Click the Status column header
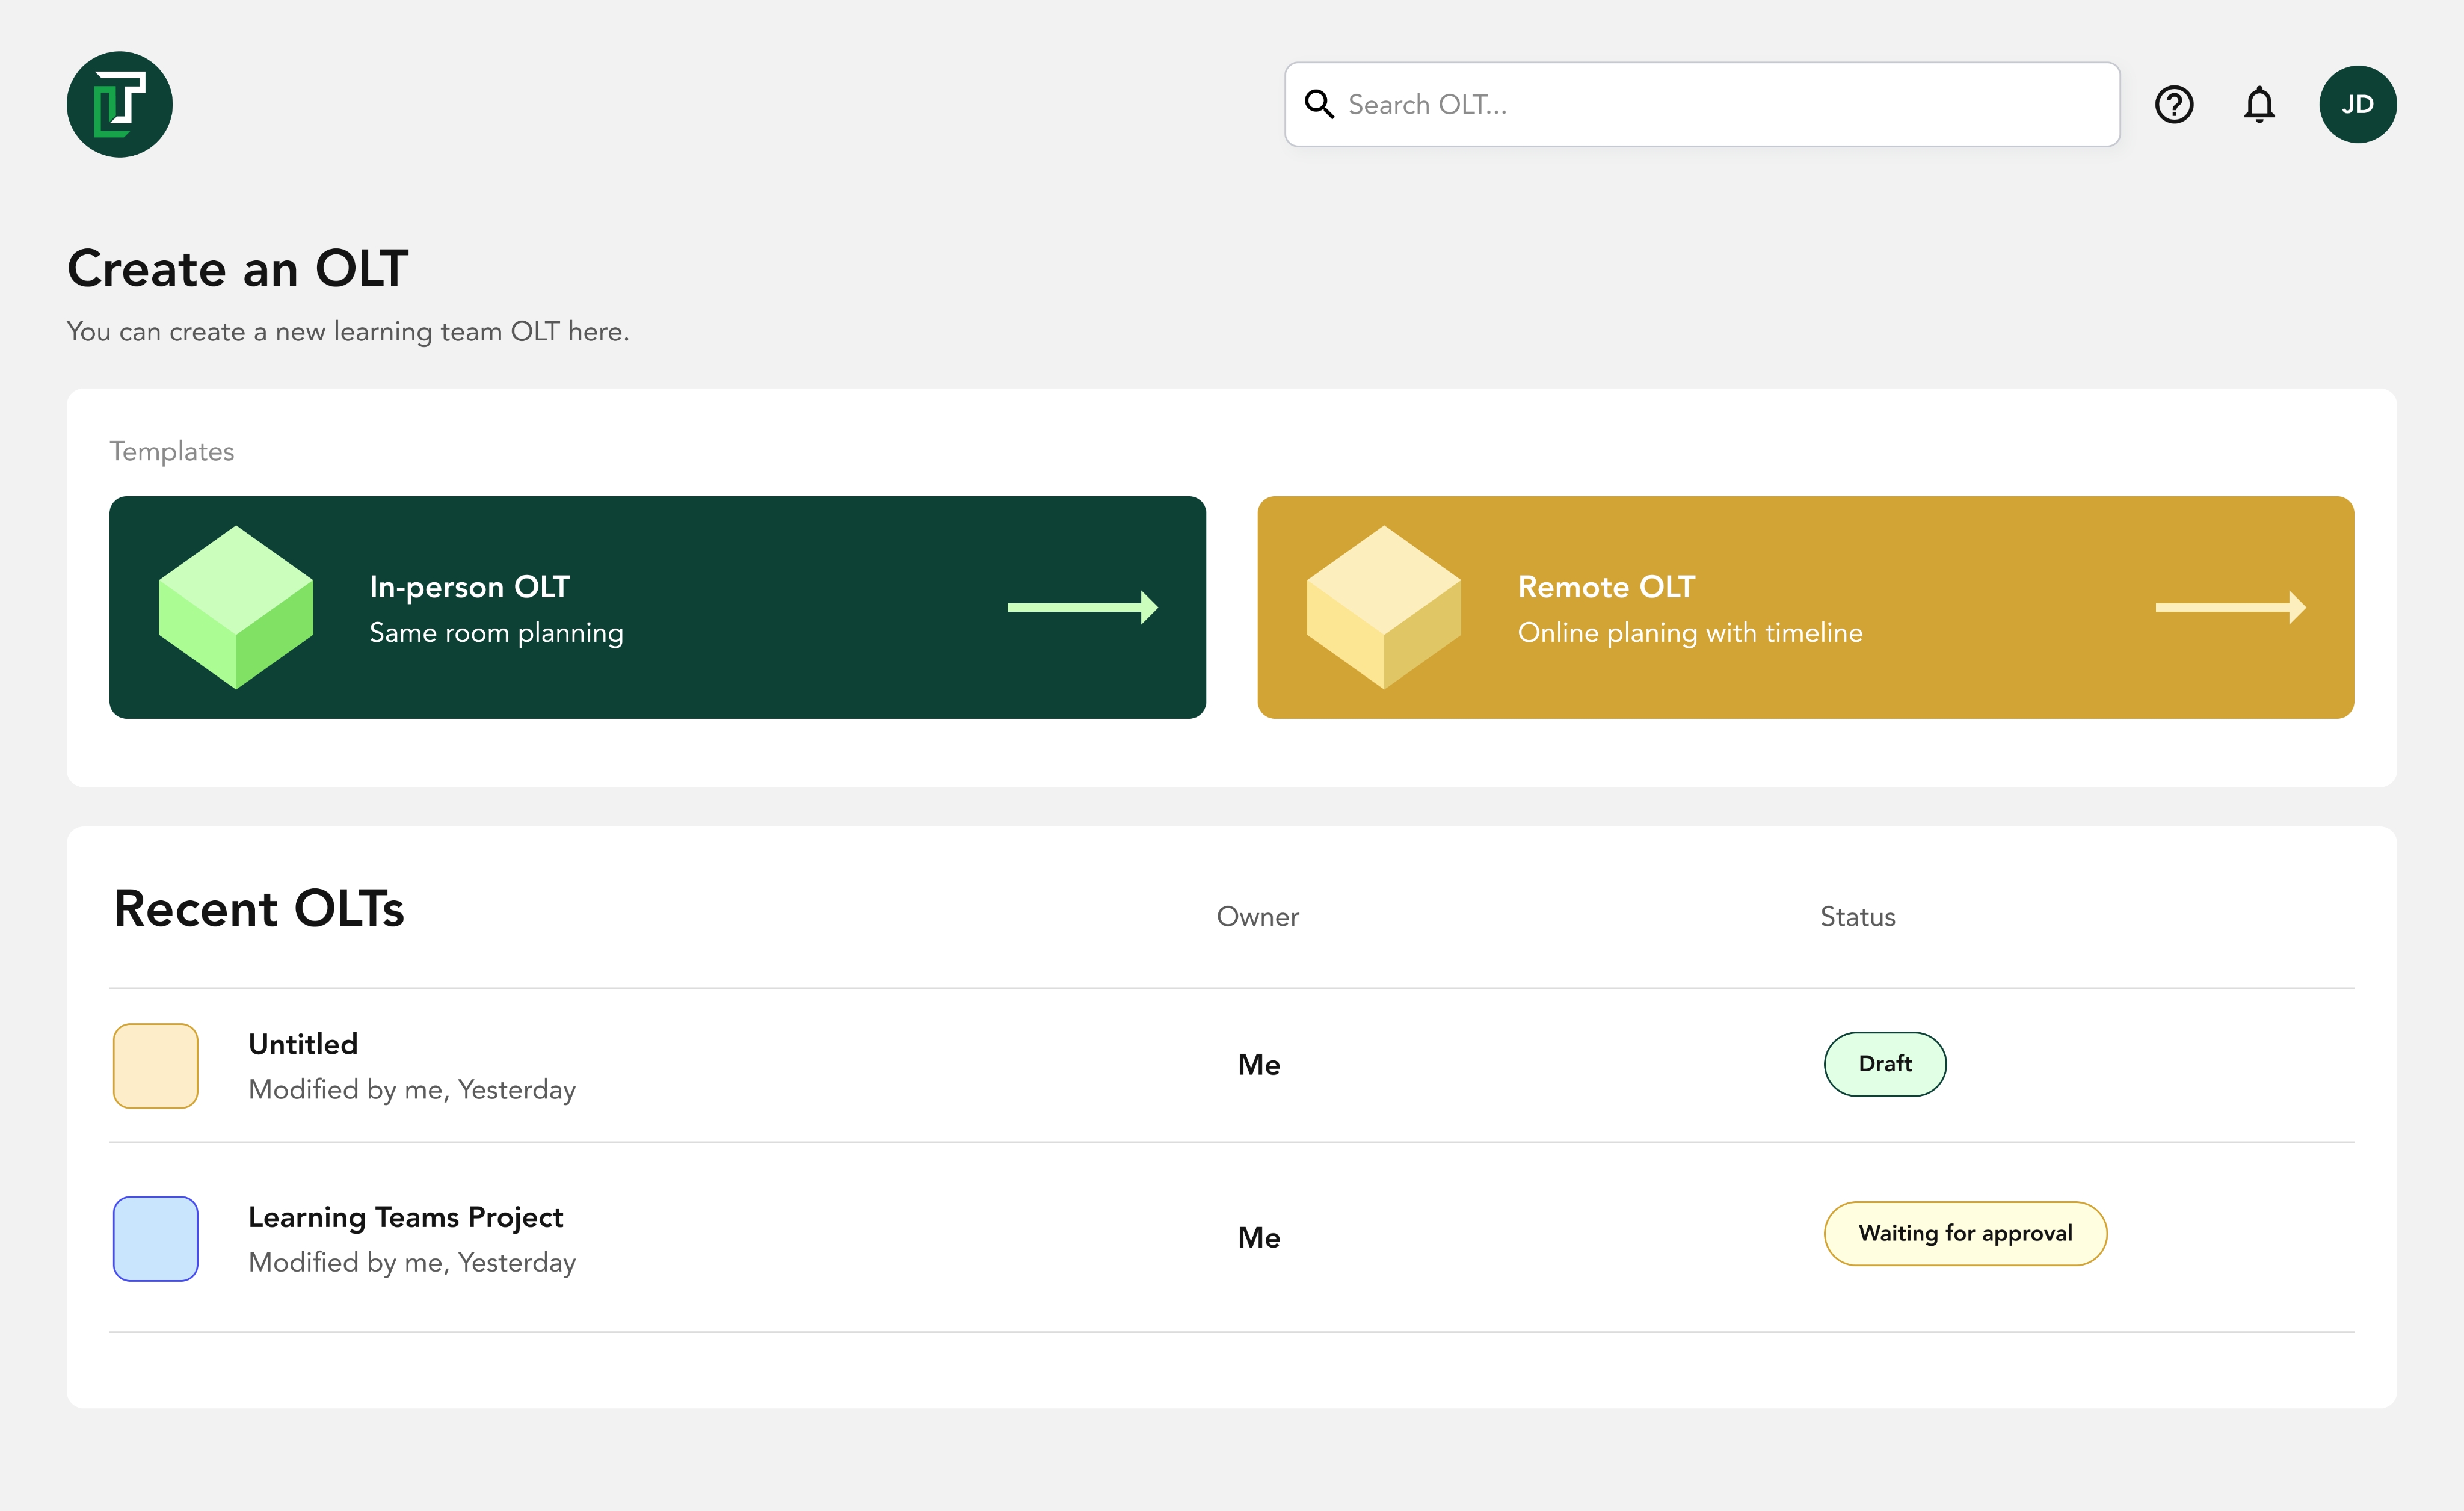 click(x=1857, y=916)
